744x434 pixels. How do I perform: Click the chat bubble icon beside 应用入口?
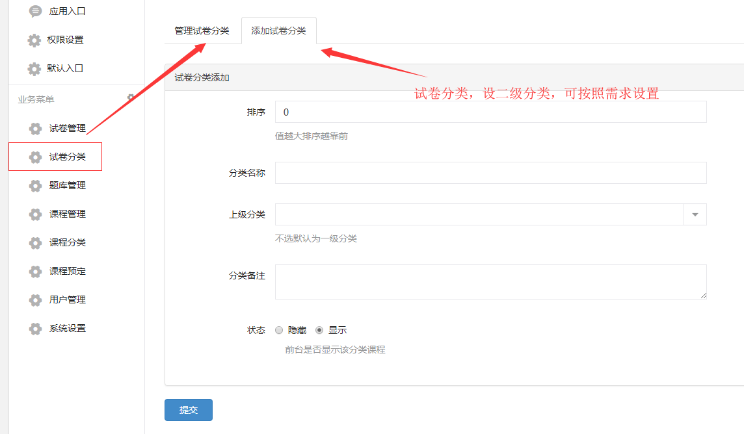click(36, 11)
